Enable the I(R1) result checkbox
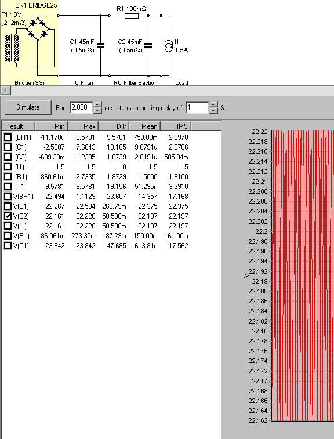334x439 pixels. click(8, 177)
